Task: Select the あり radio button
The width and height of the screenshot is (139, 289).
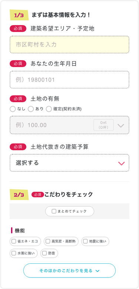Action: [x=31, y=109]
